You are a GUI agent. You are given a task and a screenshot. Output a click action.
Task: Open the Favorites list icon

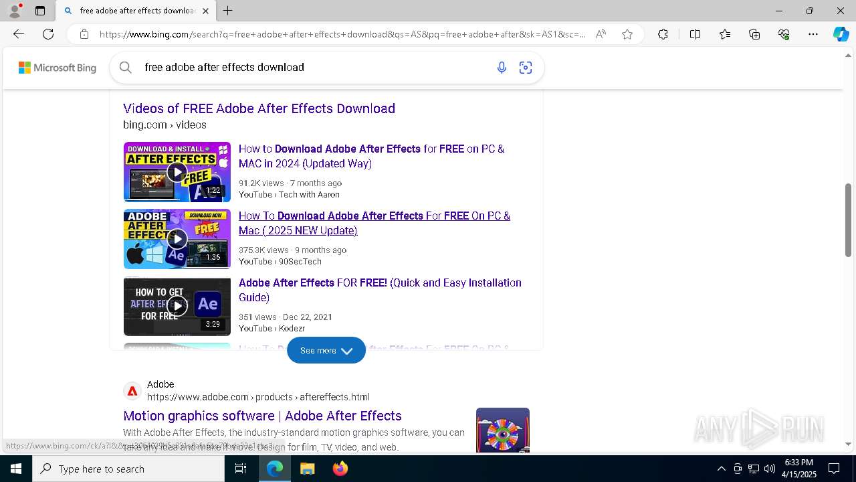[725, 34]
